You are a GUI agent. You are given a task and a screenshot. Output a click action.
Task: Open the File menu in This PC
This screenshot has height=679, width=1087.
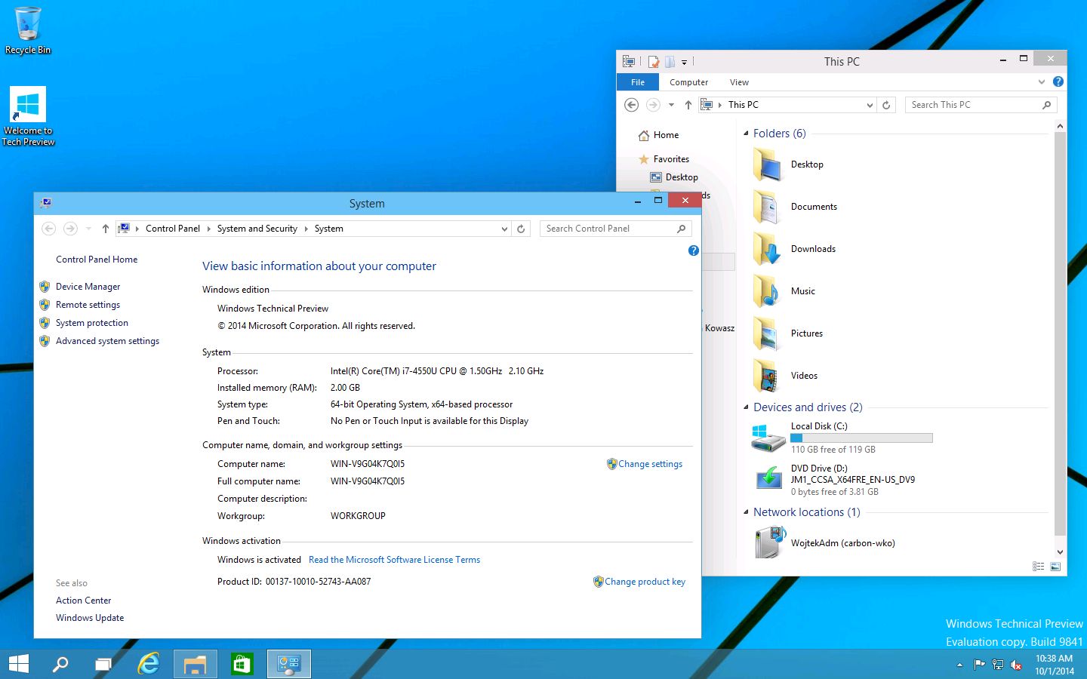(638, 82)
